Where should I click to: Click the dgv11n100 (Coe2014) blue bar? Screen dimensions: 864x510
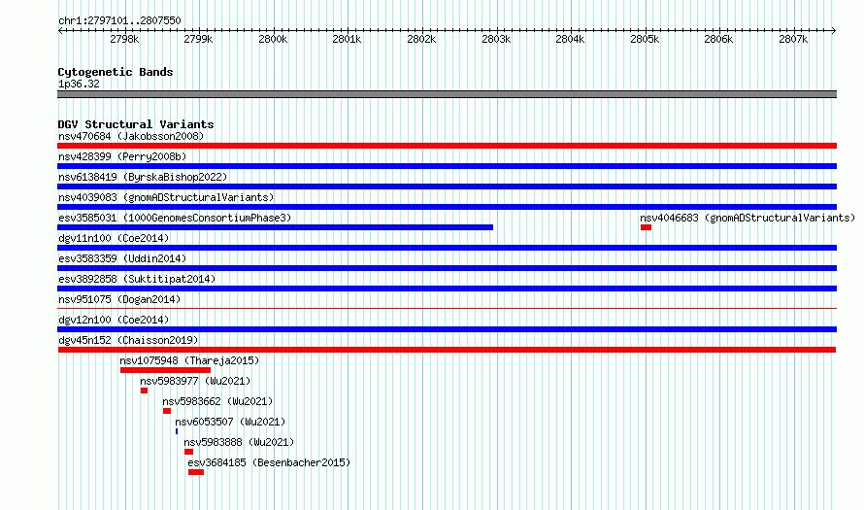(x=447, y=248)
